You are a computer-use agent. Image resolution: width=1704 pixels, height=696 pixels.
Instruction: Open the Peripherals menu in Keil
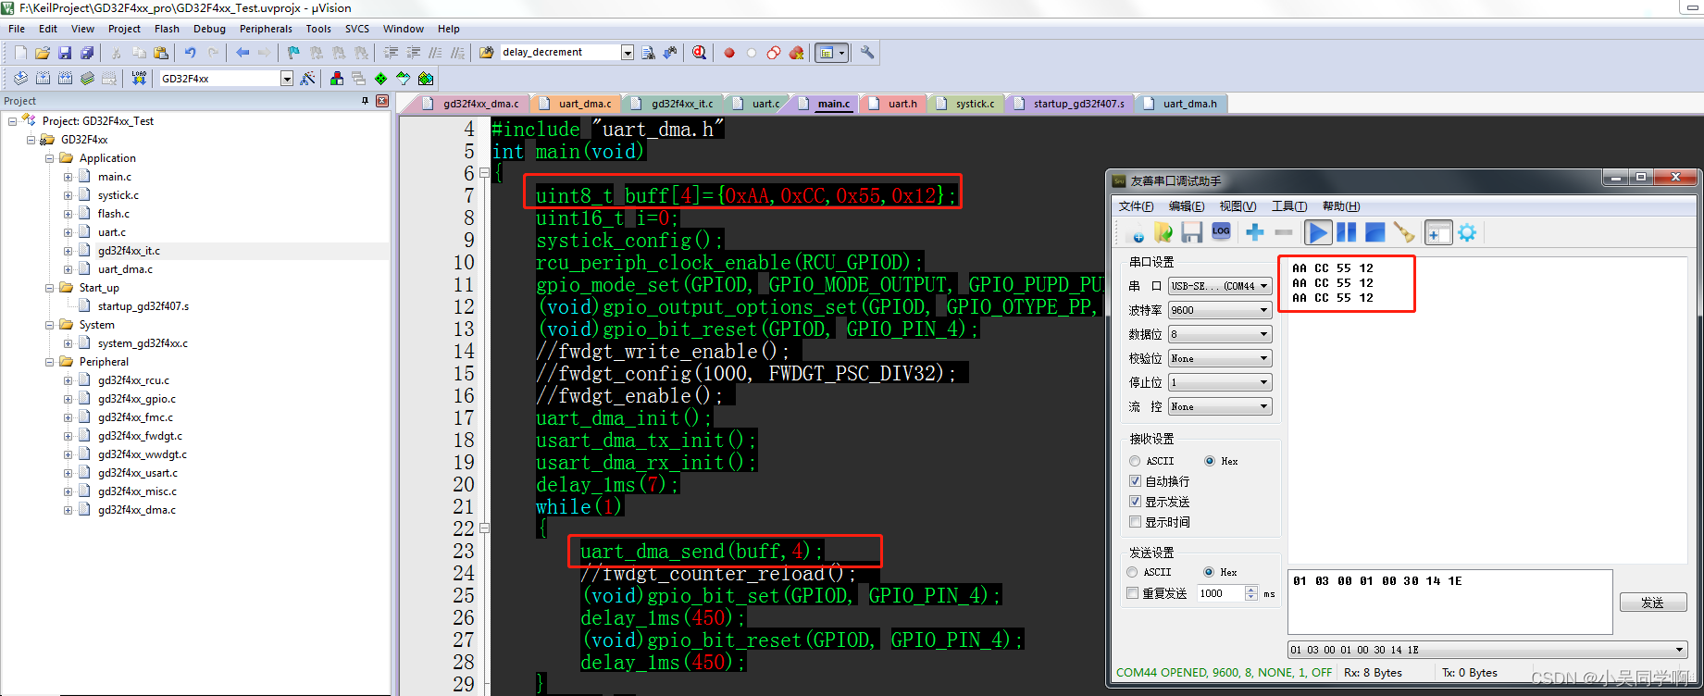[x=266, y=29]
